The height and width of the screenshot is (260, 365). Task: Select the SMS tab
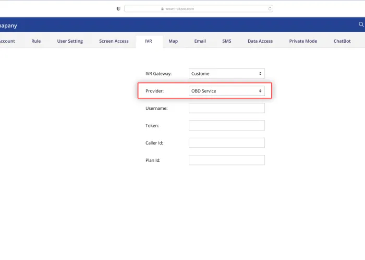click(227, 41)
